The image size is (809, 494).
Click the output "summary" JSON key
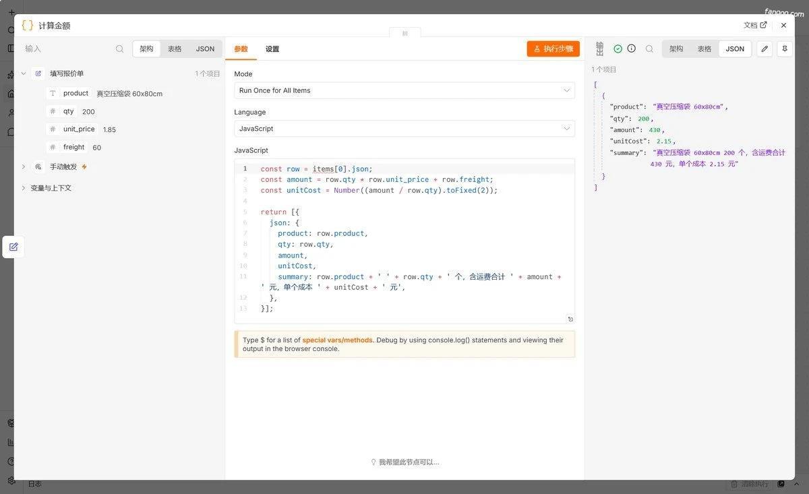tap(628, 153)
